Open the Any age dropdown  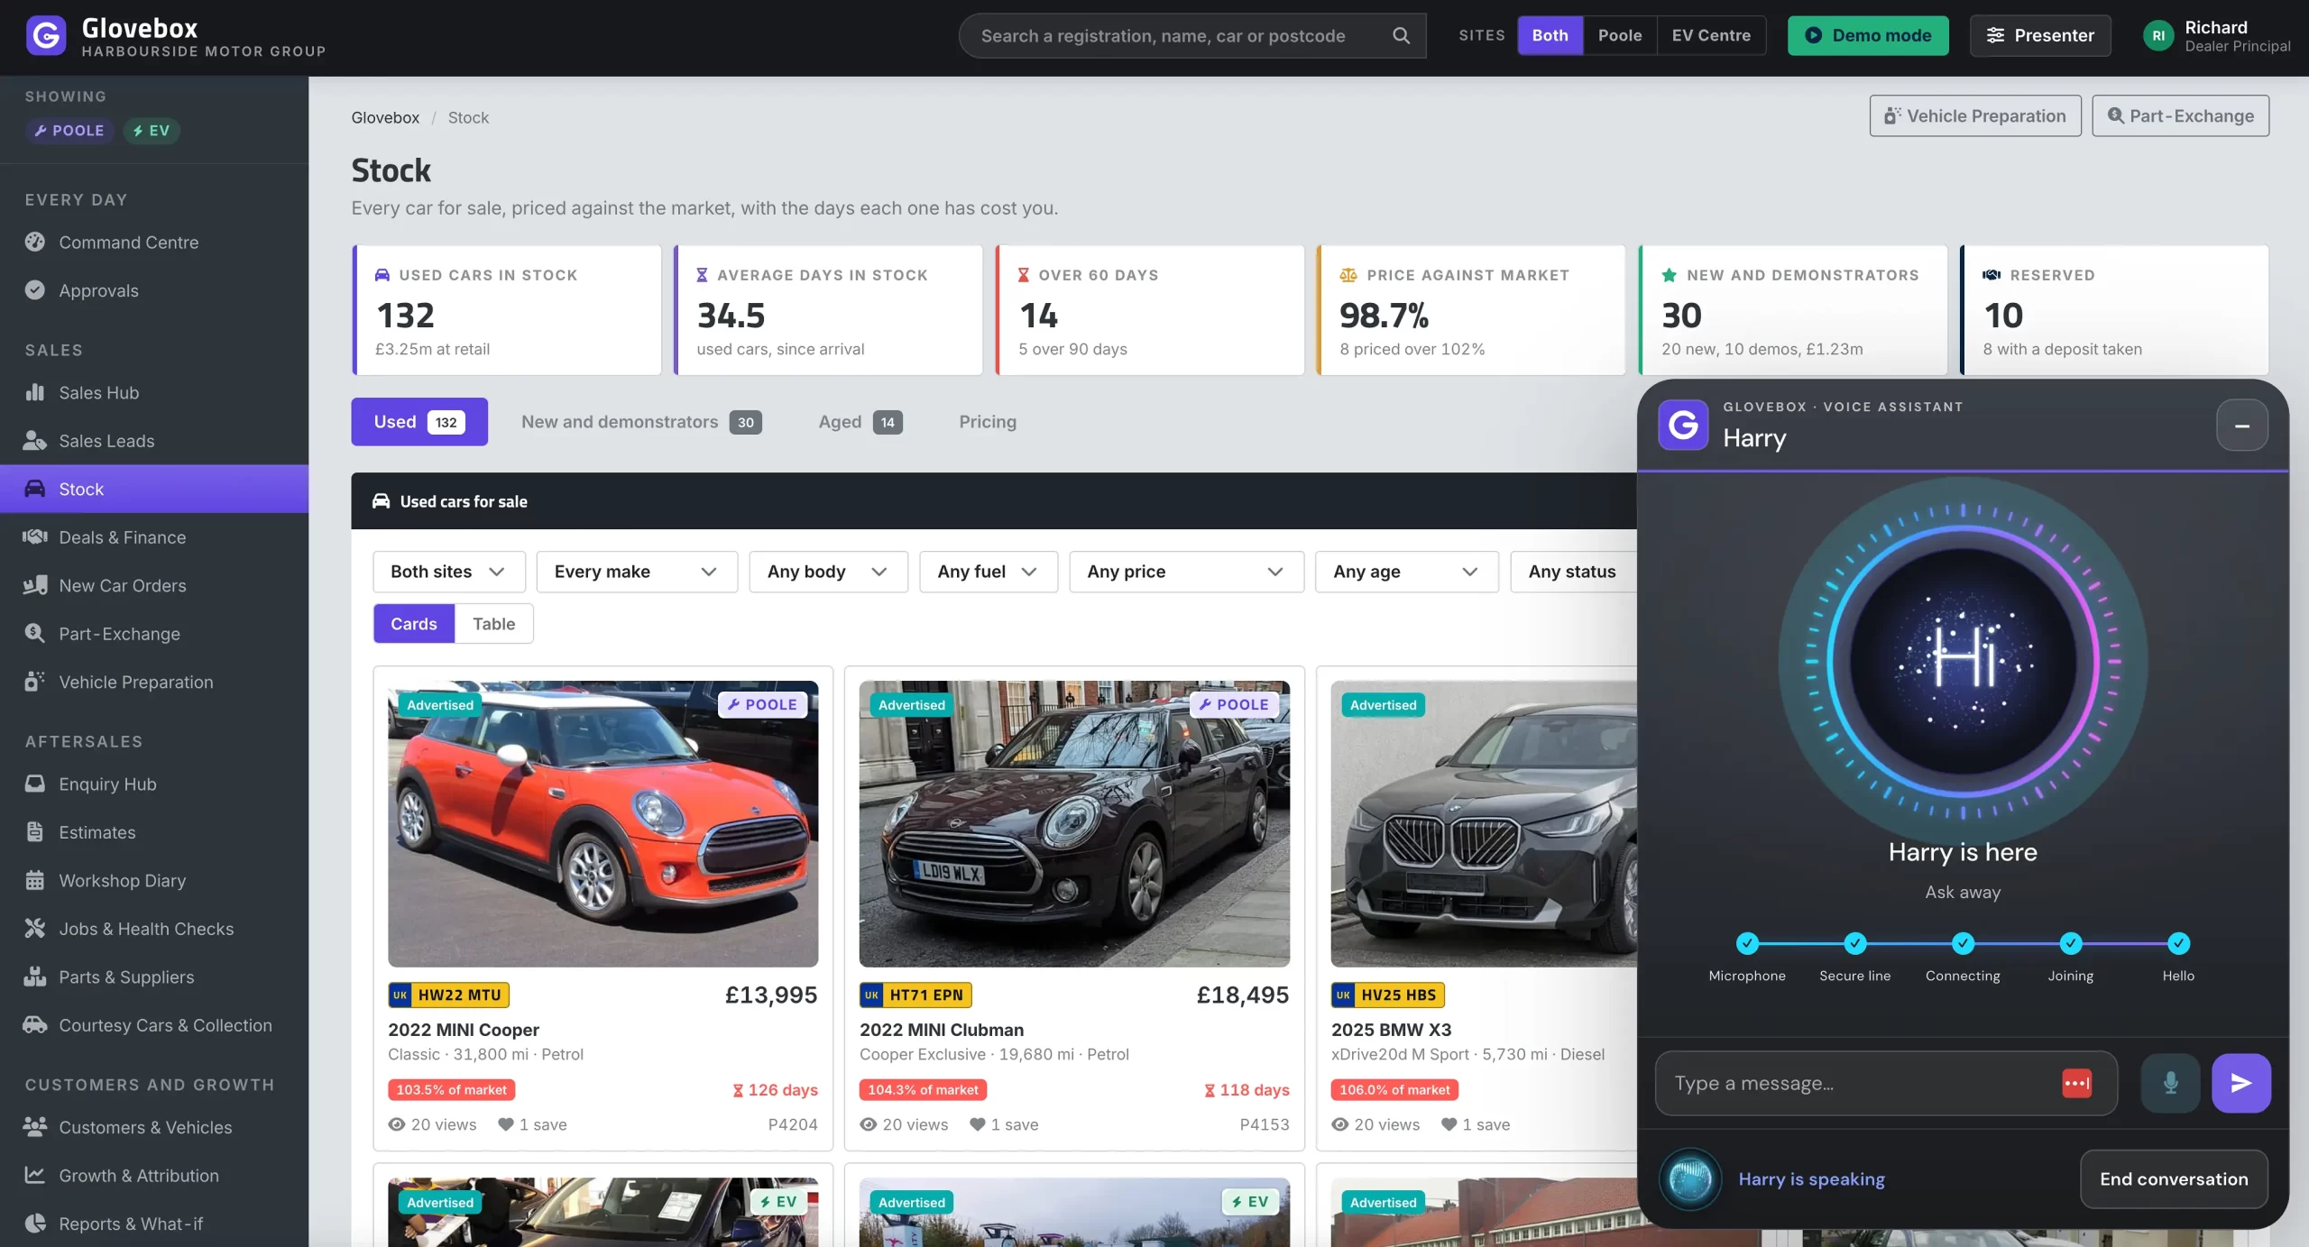[1406, 572]
